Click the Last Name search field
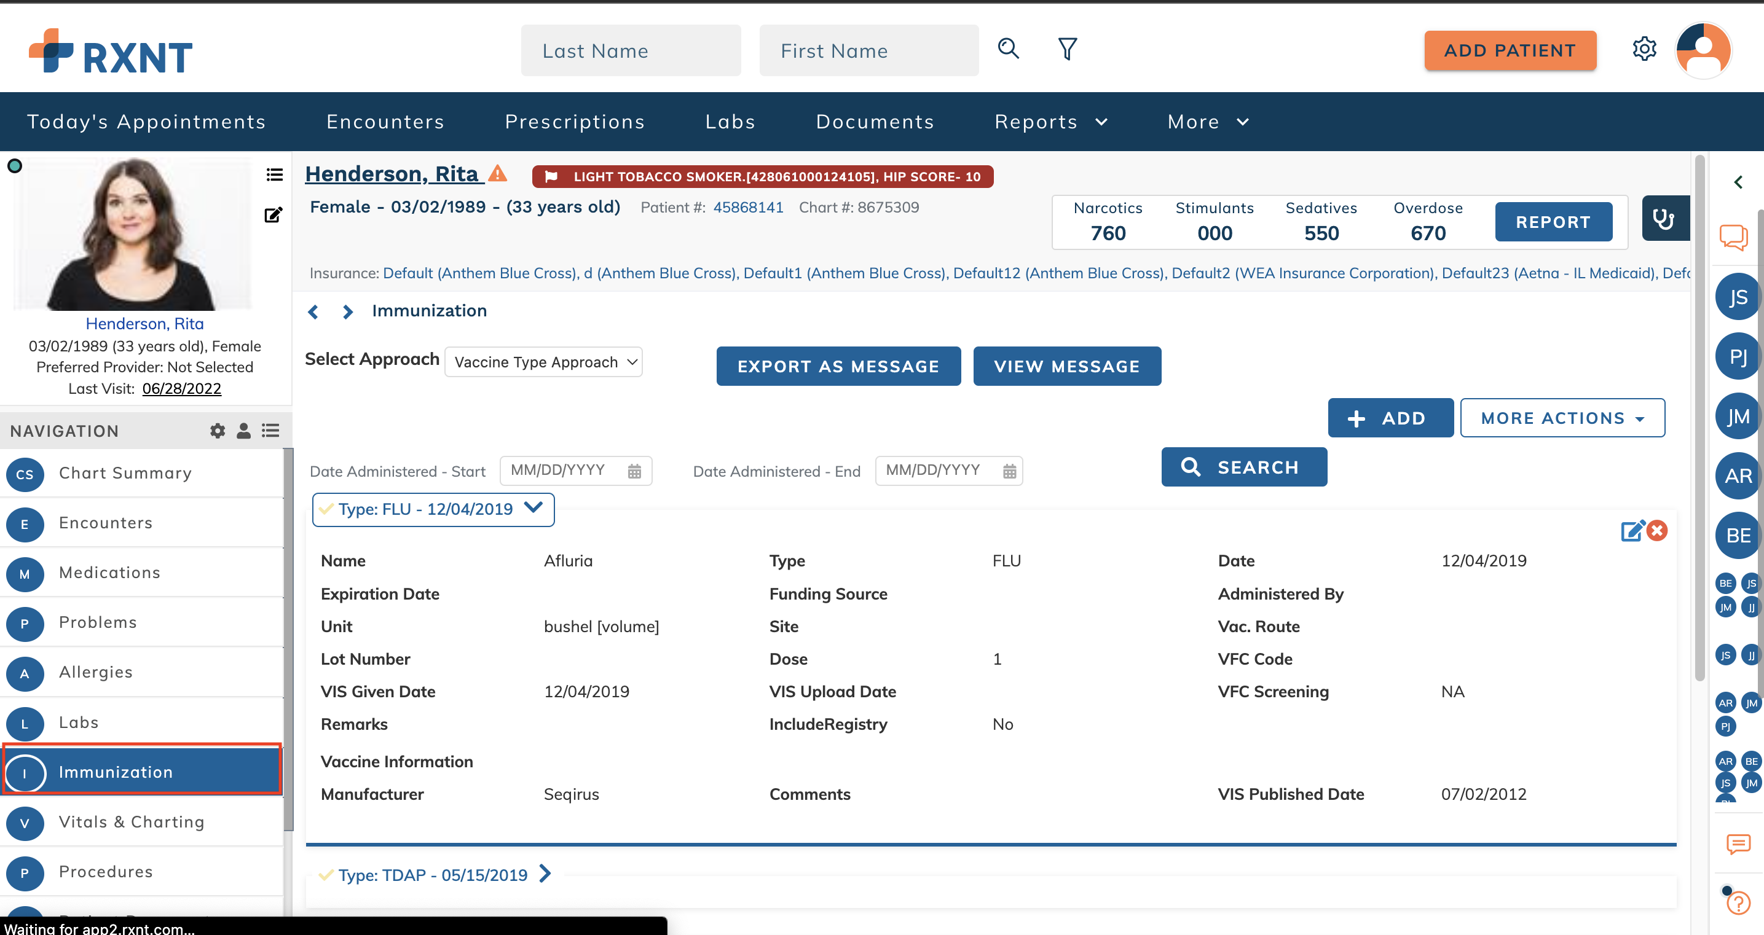This screenshot has height=935, width=1764. [x=631, y=50]
